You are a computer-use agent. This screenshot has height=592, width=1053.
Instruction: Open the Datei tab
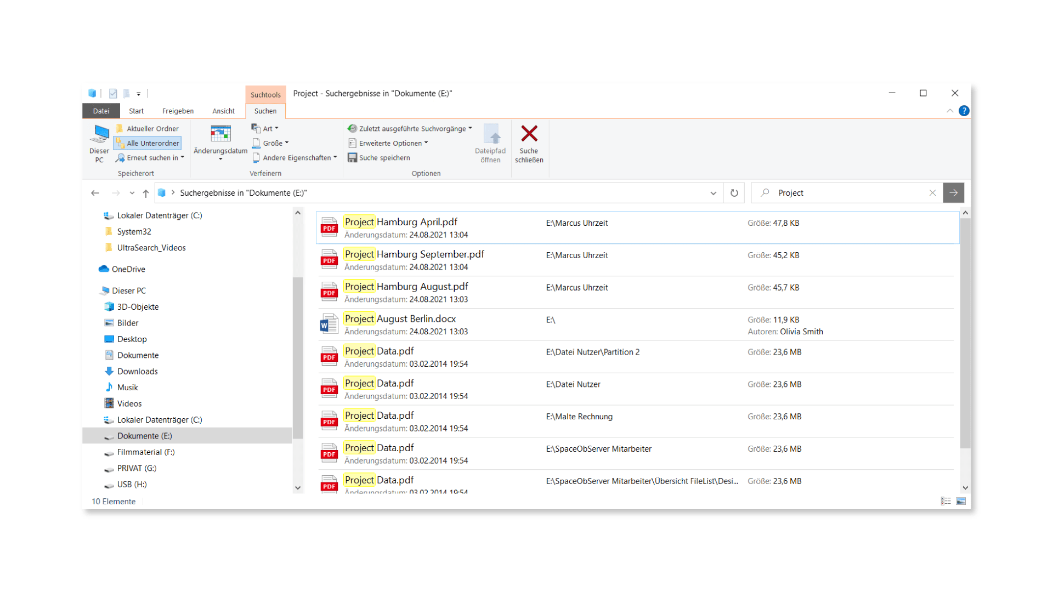click(x=101, y=111)
